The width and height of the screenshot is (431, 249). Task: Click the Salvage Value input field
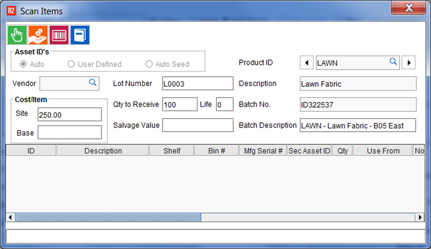[x=197, y=125]
